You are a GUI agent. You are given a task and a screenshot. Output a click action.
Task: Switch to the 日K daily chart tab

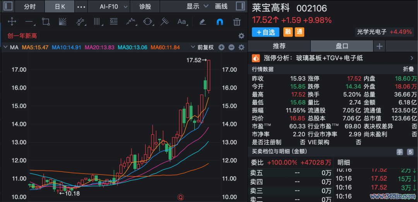[x=60, y=7]
